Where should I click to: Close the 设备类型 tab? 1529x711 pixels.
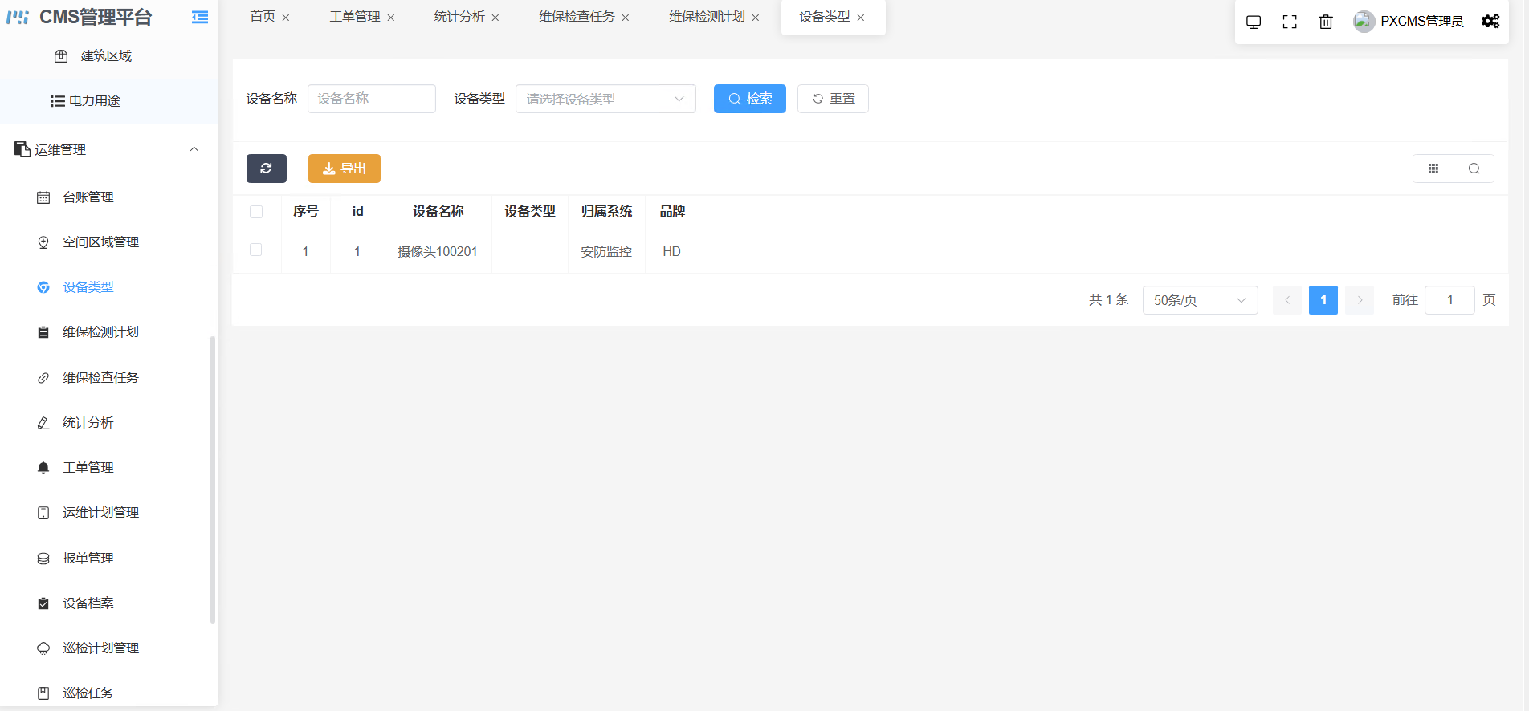[x=861, y=18]
